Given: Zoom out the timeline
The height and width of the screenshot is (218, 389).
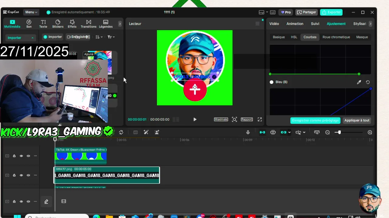Looking at the screenshot, I should tap(327, 132).
